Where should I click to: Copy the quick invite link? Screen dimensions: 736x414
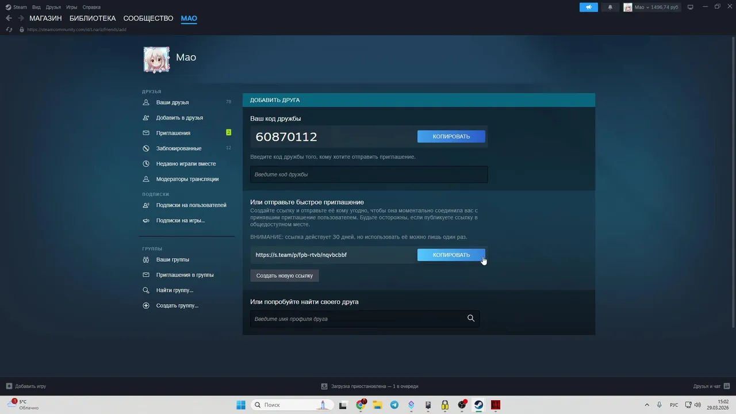[451, 255]
